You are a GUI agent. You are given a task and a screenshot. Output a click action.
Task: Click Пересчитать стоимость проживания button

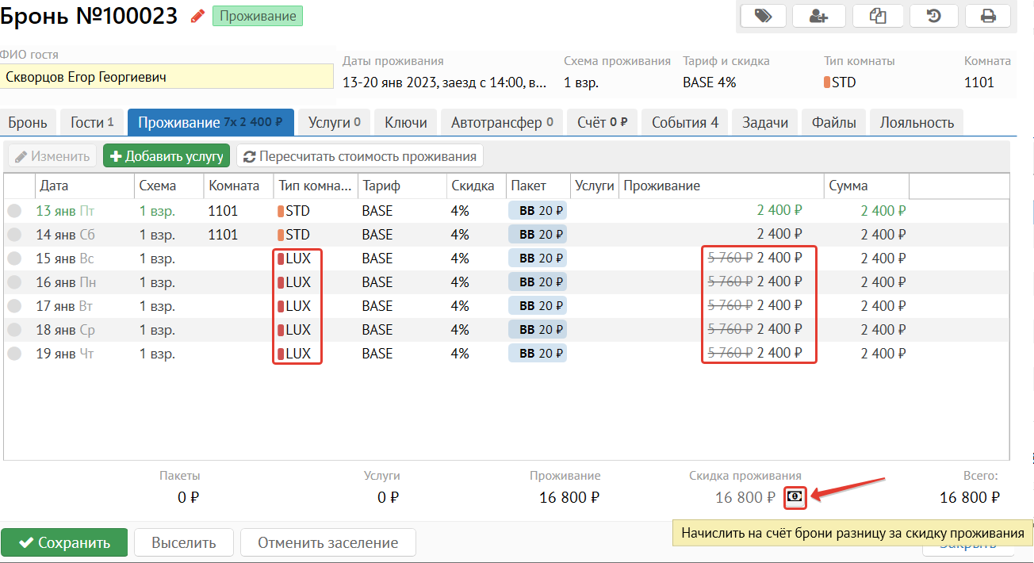[x=360, y=156]
